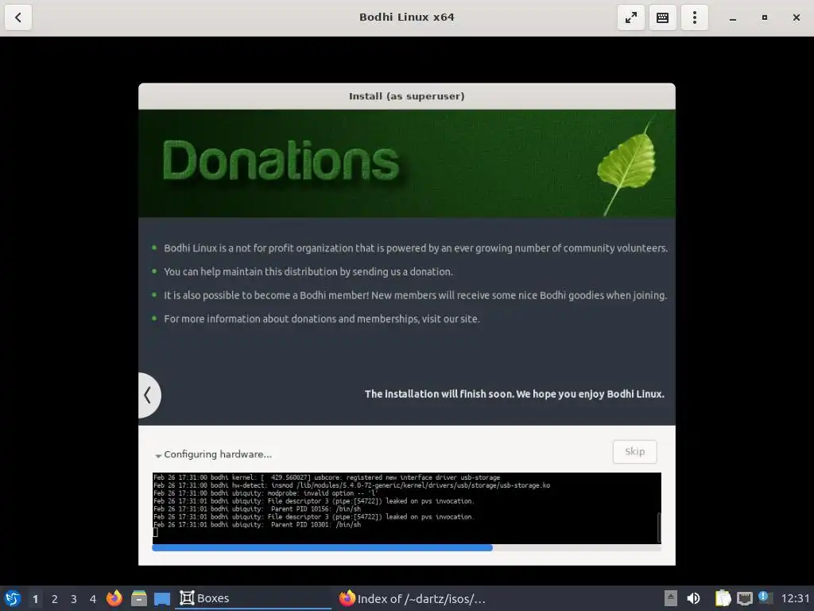Click the installation progress bar
Image resolution: width=814 pixels, height=611 pixels.
click(x=406, y=547)
